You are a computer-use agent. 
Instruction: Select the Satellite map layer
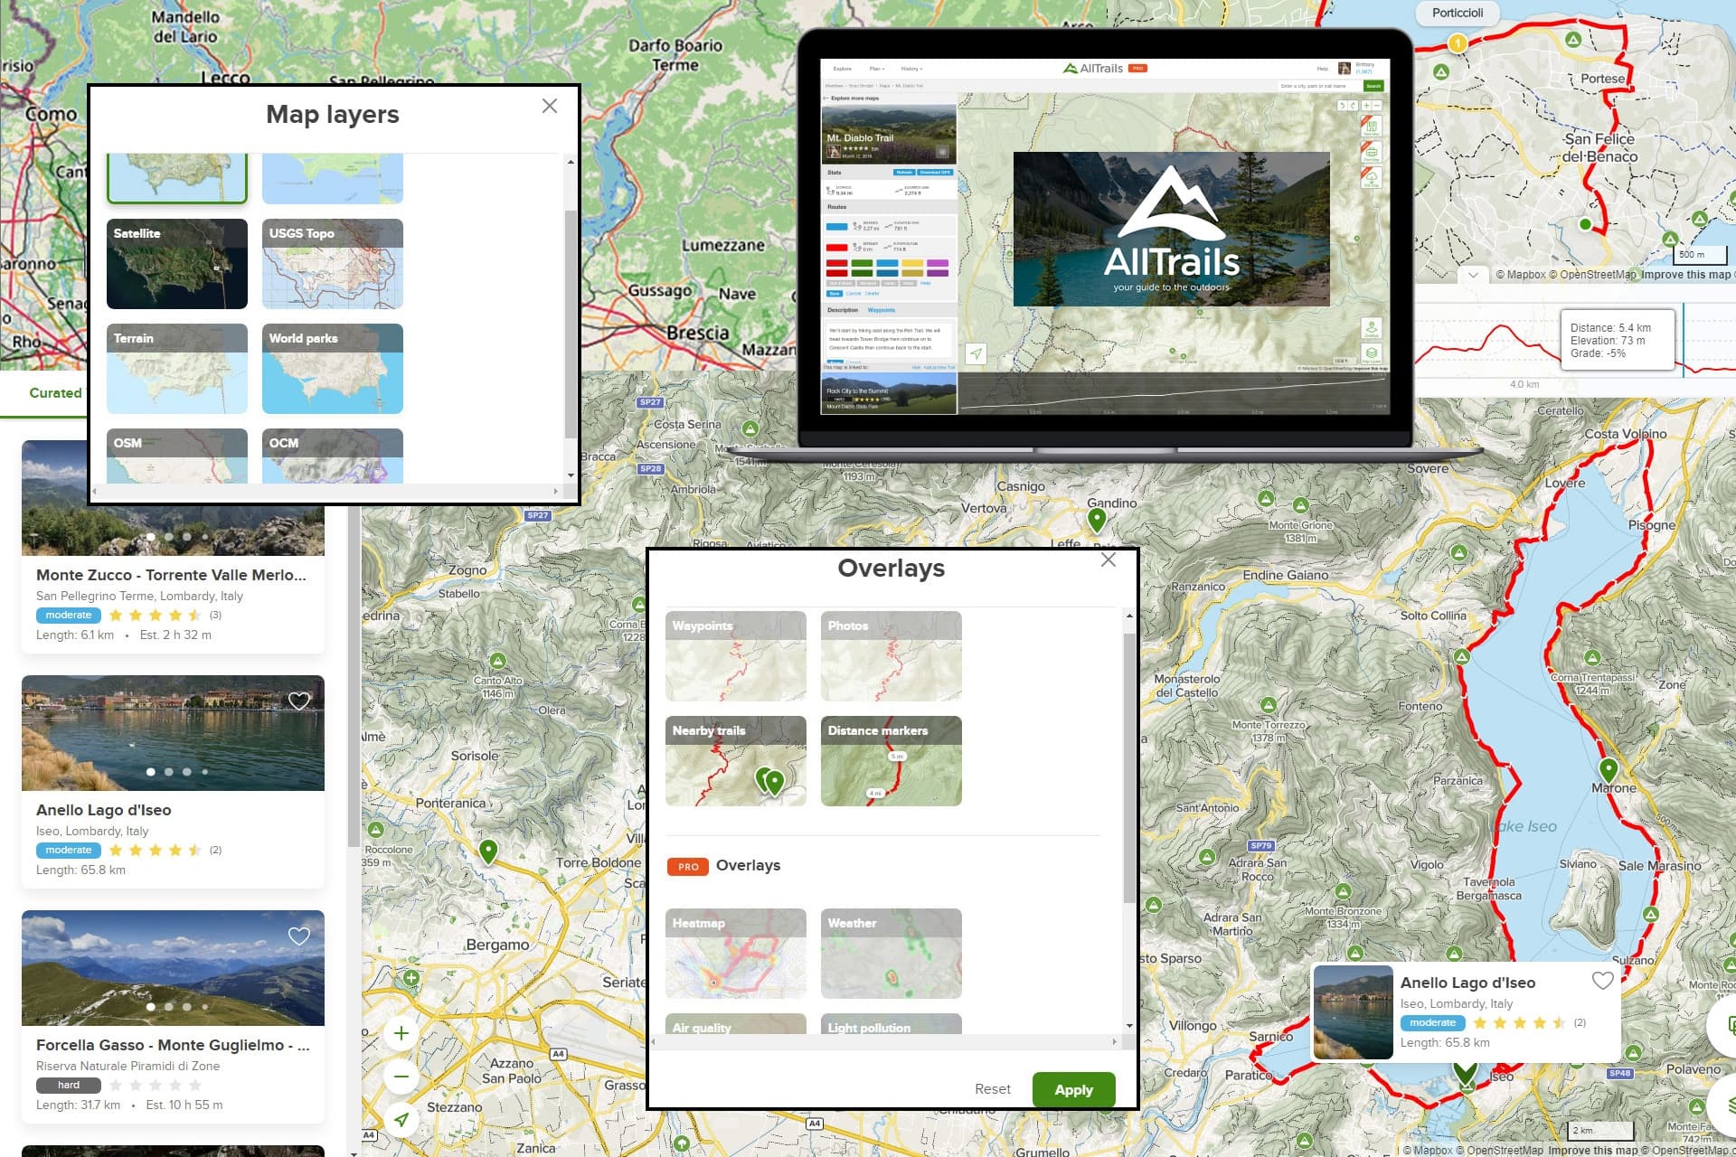177,264
